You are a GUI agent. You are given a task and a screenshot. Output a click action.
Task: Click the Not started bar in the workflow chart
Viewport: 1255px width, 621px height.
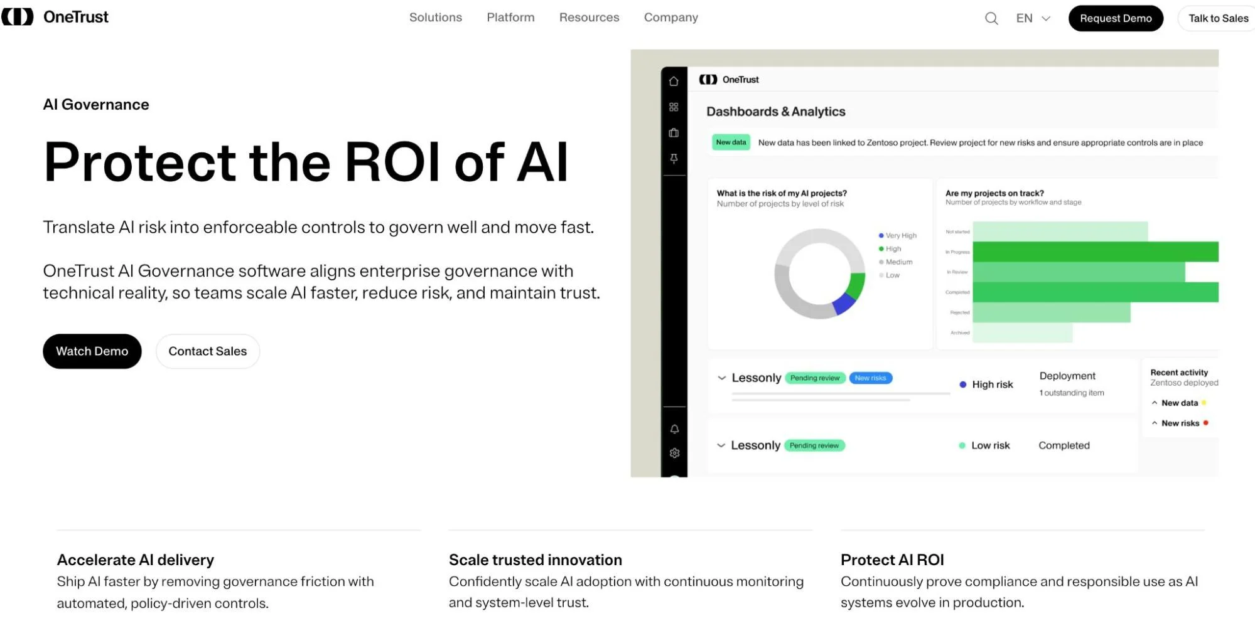[1060, 231]
